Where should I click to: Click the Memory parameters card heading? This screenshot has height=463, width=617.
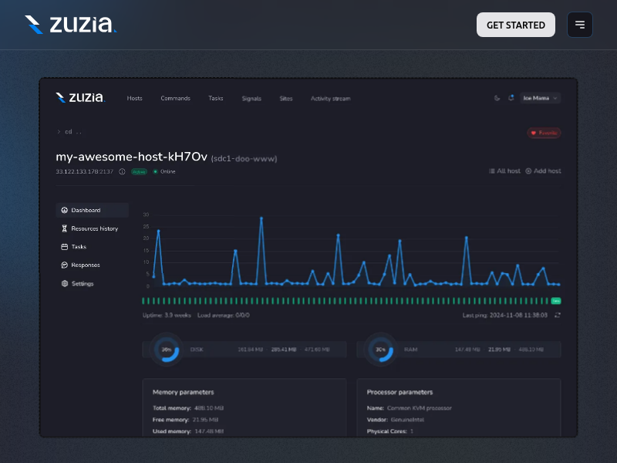tap(184, 392)
